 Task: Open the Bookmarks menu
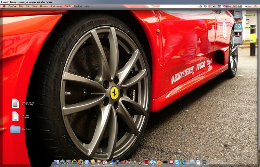[56, 6]
